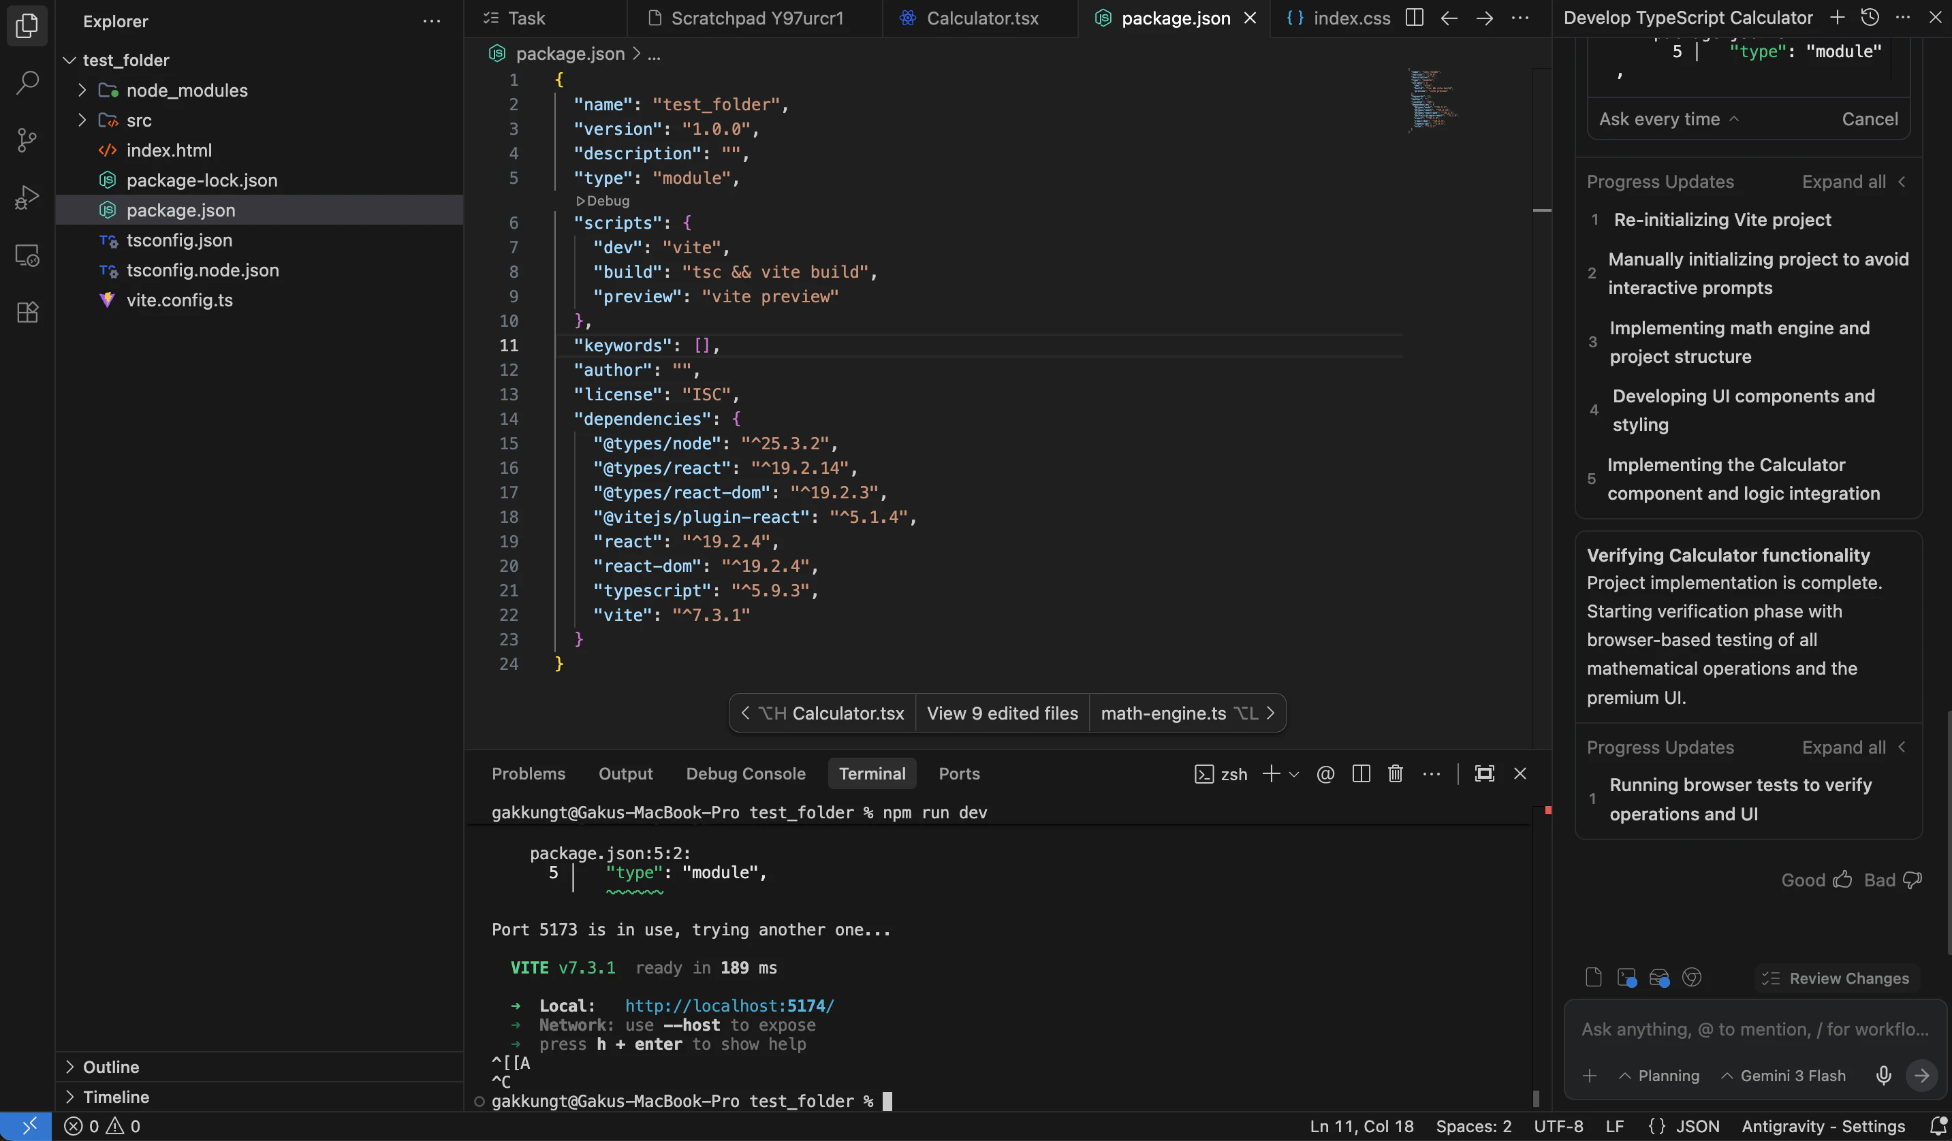Kill the terminal with trash icon
Image resolution: width=1952 pixels, height=1141 pixels.
[x=1395, y=773]
